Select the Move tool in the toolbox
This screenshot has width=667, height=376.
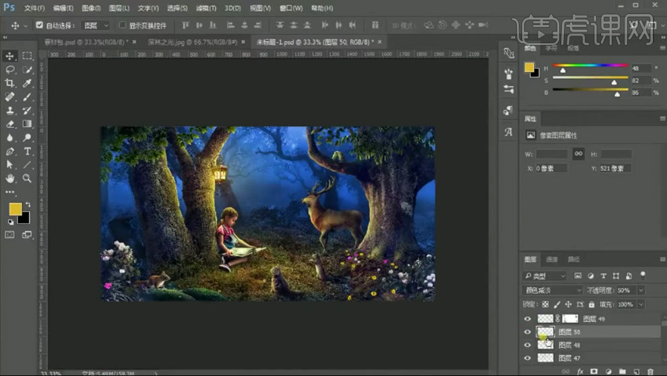pos(9,56)
